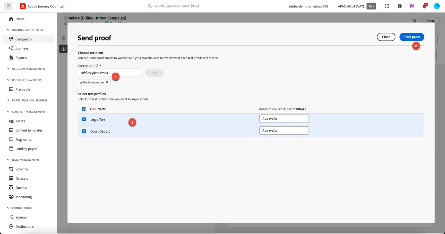The width and height of the screenshot is (445, 234).
Task: Uncheck the Court Deport test profile
Action: coord(84,131)
